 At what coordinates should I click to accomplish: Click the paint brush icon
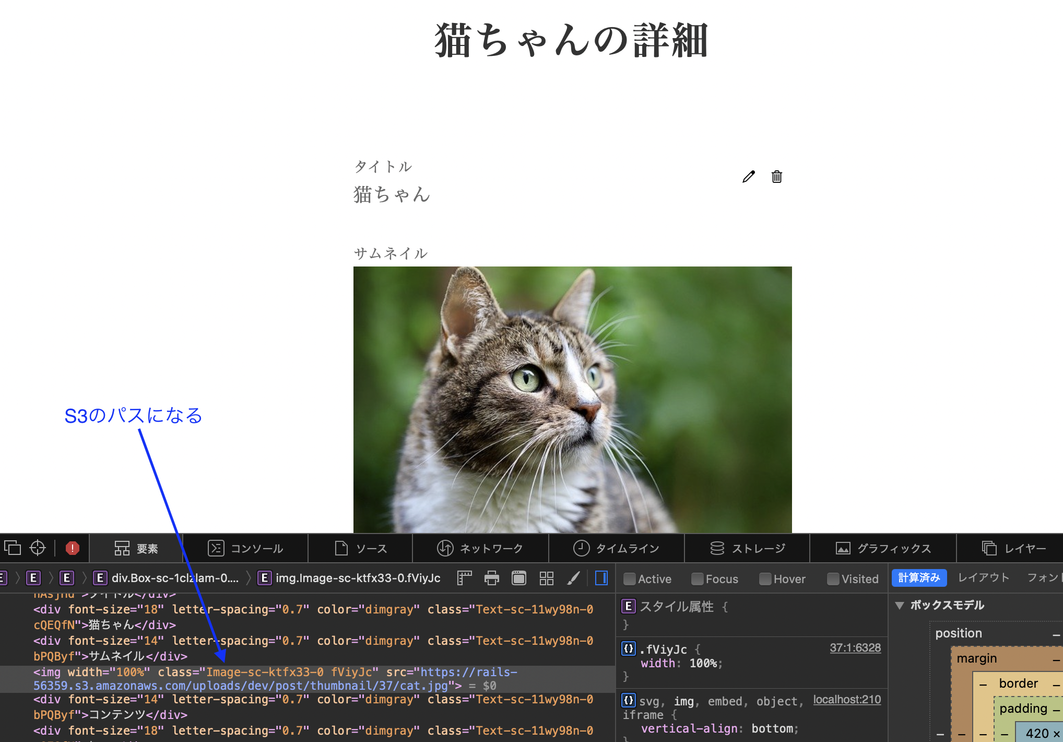click(573, 578)
